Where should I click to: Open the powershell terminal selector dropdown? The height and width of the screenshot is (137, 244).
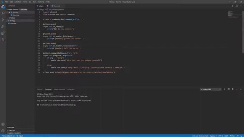pyautogui.click(x=210, y=89)
